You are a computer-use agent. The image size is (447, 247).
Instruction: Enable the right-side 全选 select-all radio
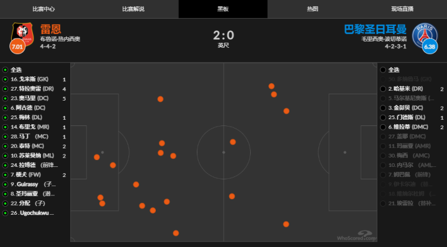[383, 70]
